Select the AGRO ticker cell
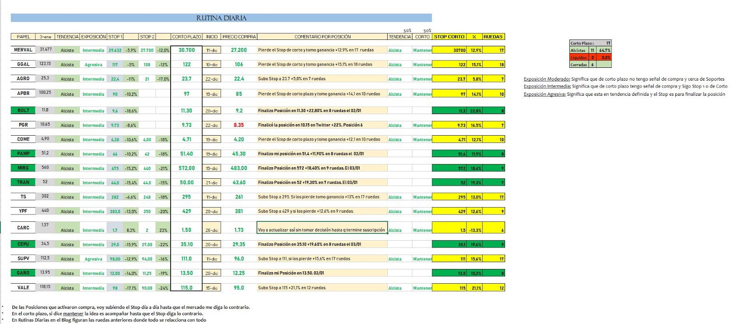734x324 pixels. tap(23, 78)
